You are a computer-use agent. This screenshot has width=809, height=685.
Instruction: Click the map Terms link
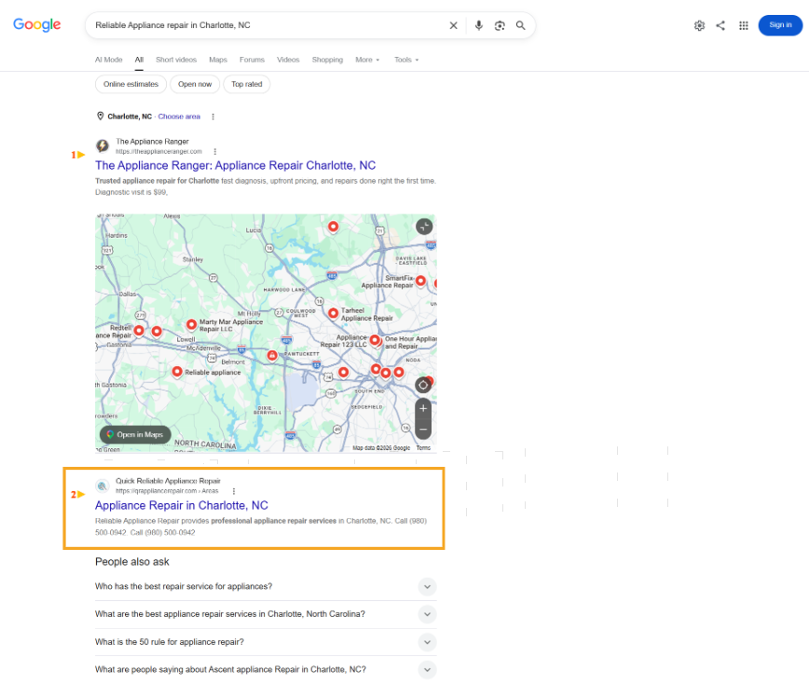(x=423, y=447)
